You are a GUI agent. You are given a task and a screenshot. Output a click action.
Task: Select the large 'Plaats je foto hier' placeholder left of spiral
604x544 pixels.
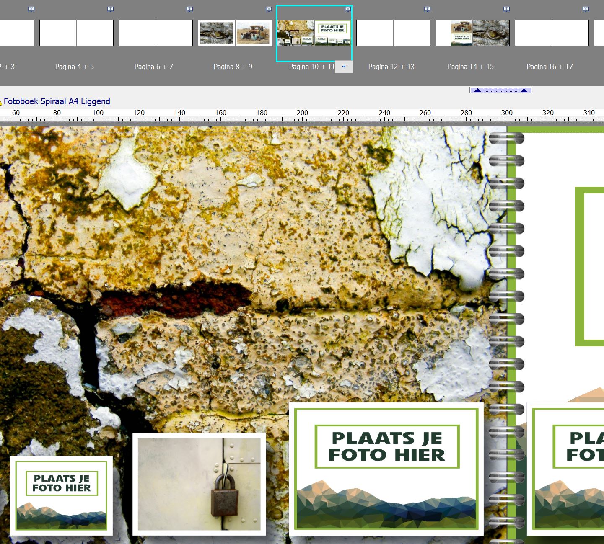point(386,469)
